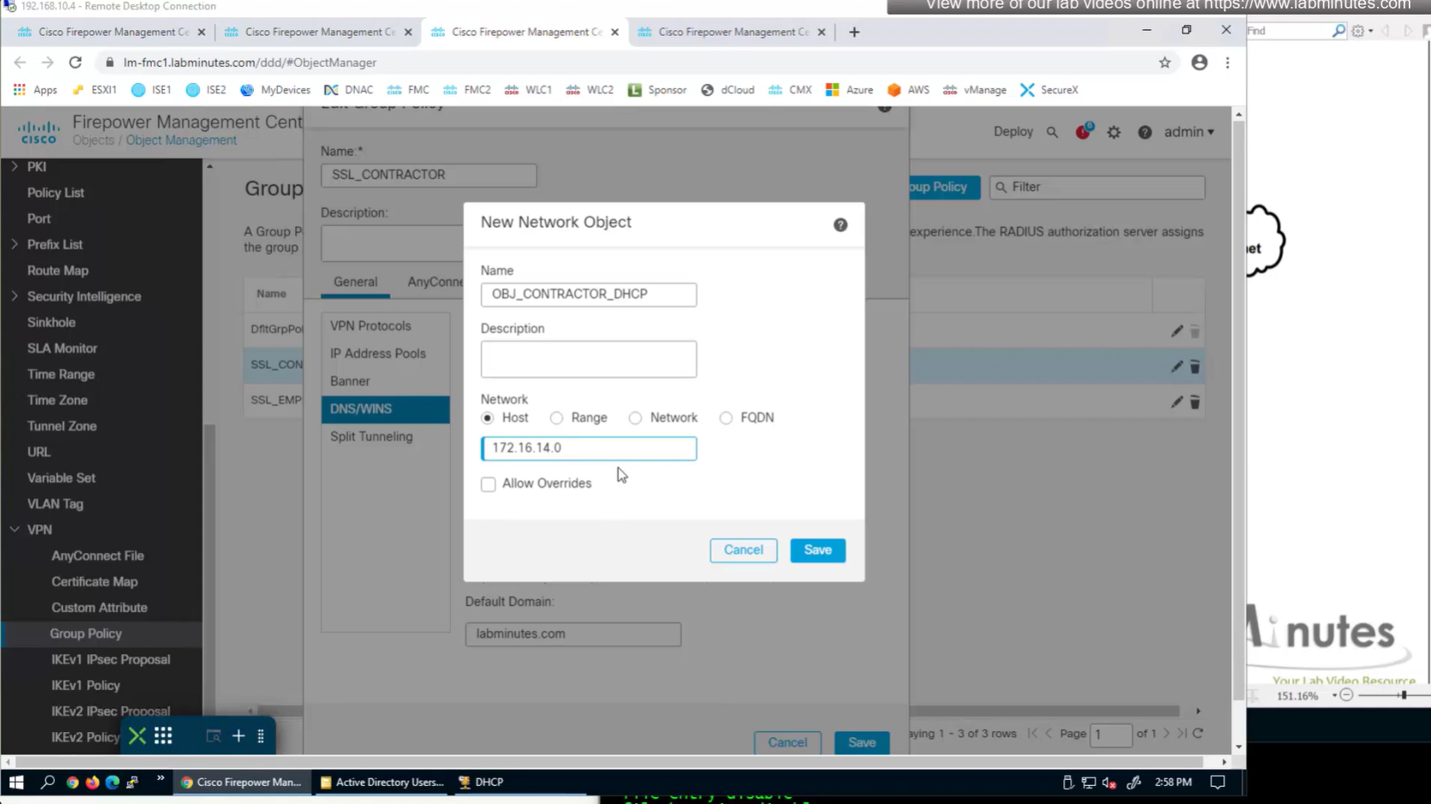Cancel the New Network Object dialog

pyautogui.click(x=743, y=550)
